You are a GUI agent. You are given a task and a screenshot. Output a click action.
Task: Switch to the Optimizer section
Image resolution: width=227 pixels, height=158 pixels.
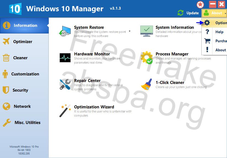point(24,41)
